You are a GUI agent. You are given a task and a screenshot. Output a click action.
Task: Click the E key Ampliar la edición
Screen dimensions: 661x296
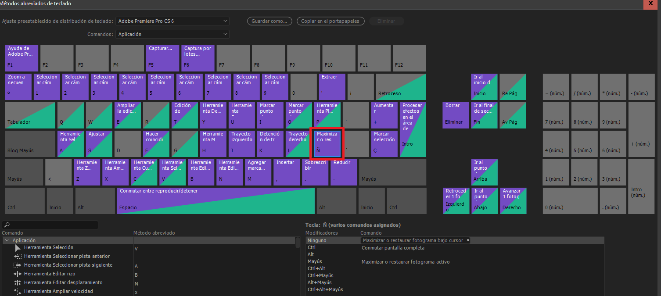point(127,115)
